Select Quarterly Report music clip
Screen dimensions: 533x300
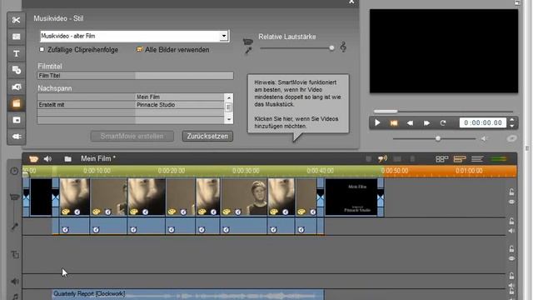188,294
